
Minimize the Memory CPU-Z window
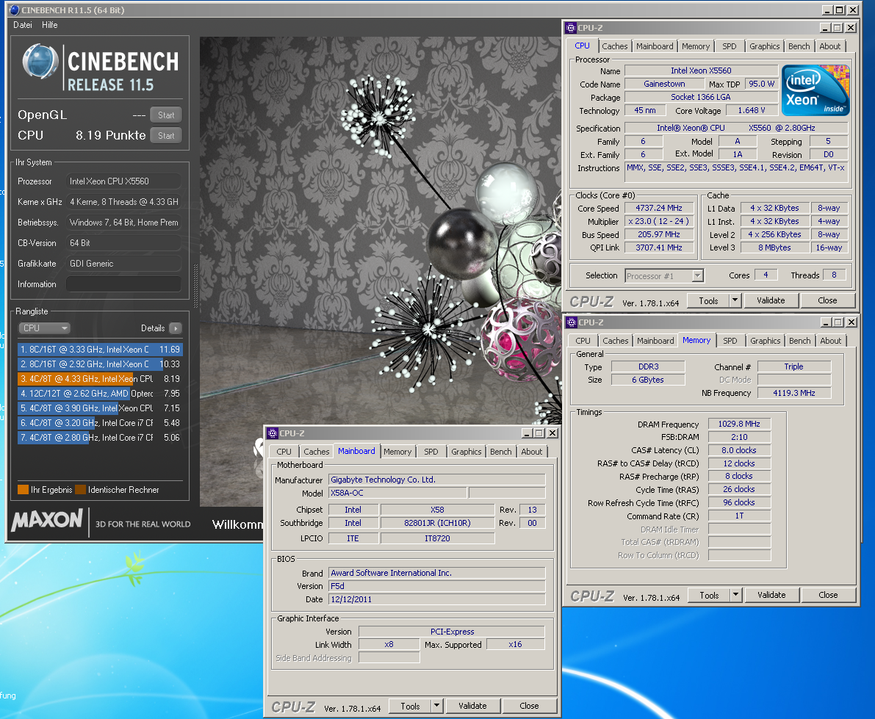click(826, 322)
